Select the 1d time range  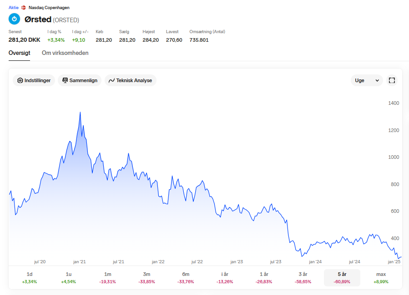30,278
